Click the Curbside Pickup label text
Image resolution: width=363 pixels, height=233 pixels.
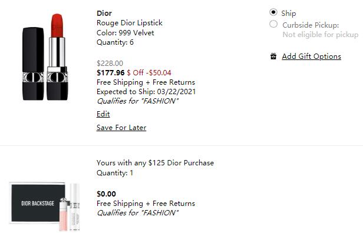pyautogui.click(x=311, y=25)
